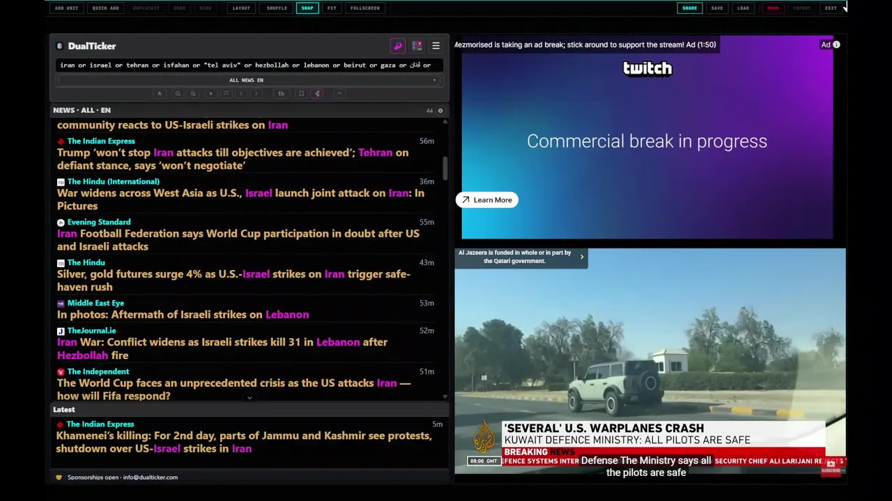Go to next with right arrow icon
Image resolution: width=892 pixels, height=501 pixels.
[x=256, y=93]
